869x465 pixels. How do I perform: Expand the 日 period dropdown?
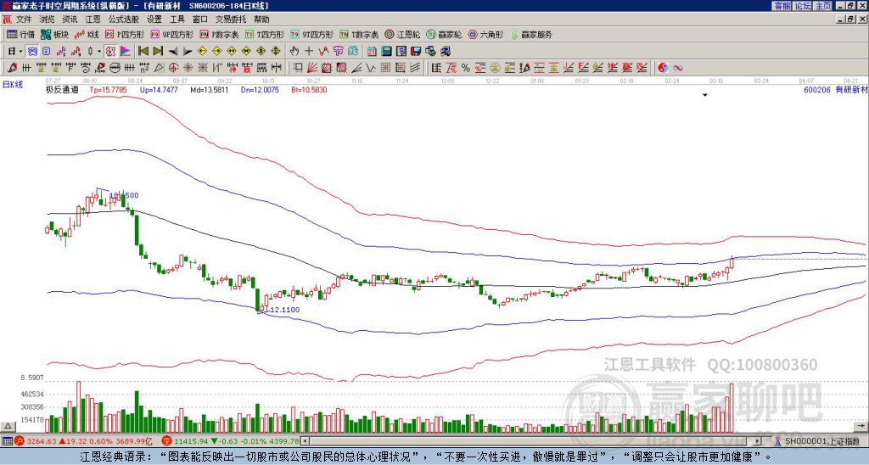point(14,51)
